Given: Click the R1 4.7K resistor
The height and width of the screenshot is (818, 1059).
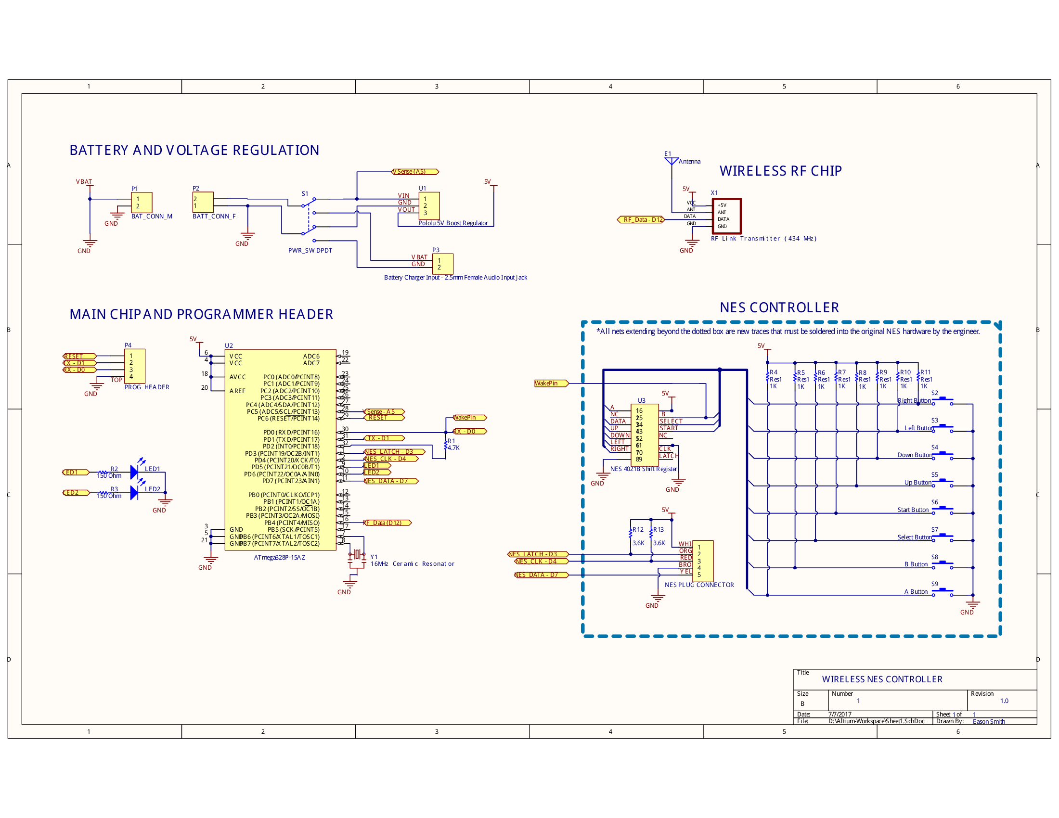Looking at the screenshot, I should pos(446,445).
